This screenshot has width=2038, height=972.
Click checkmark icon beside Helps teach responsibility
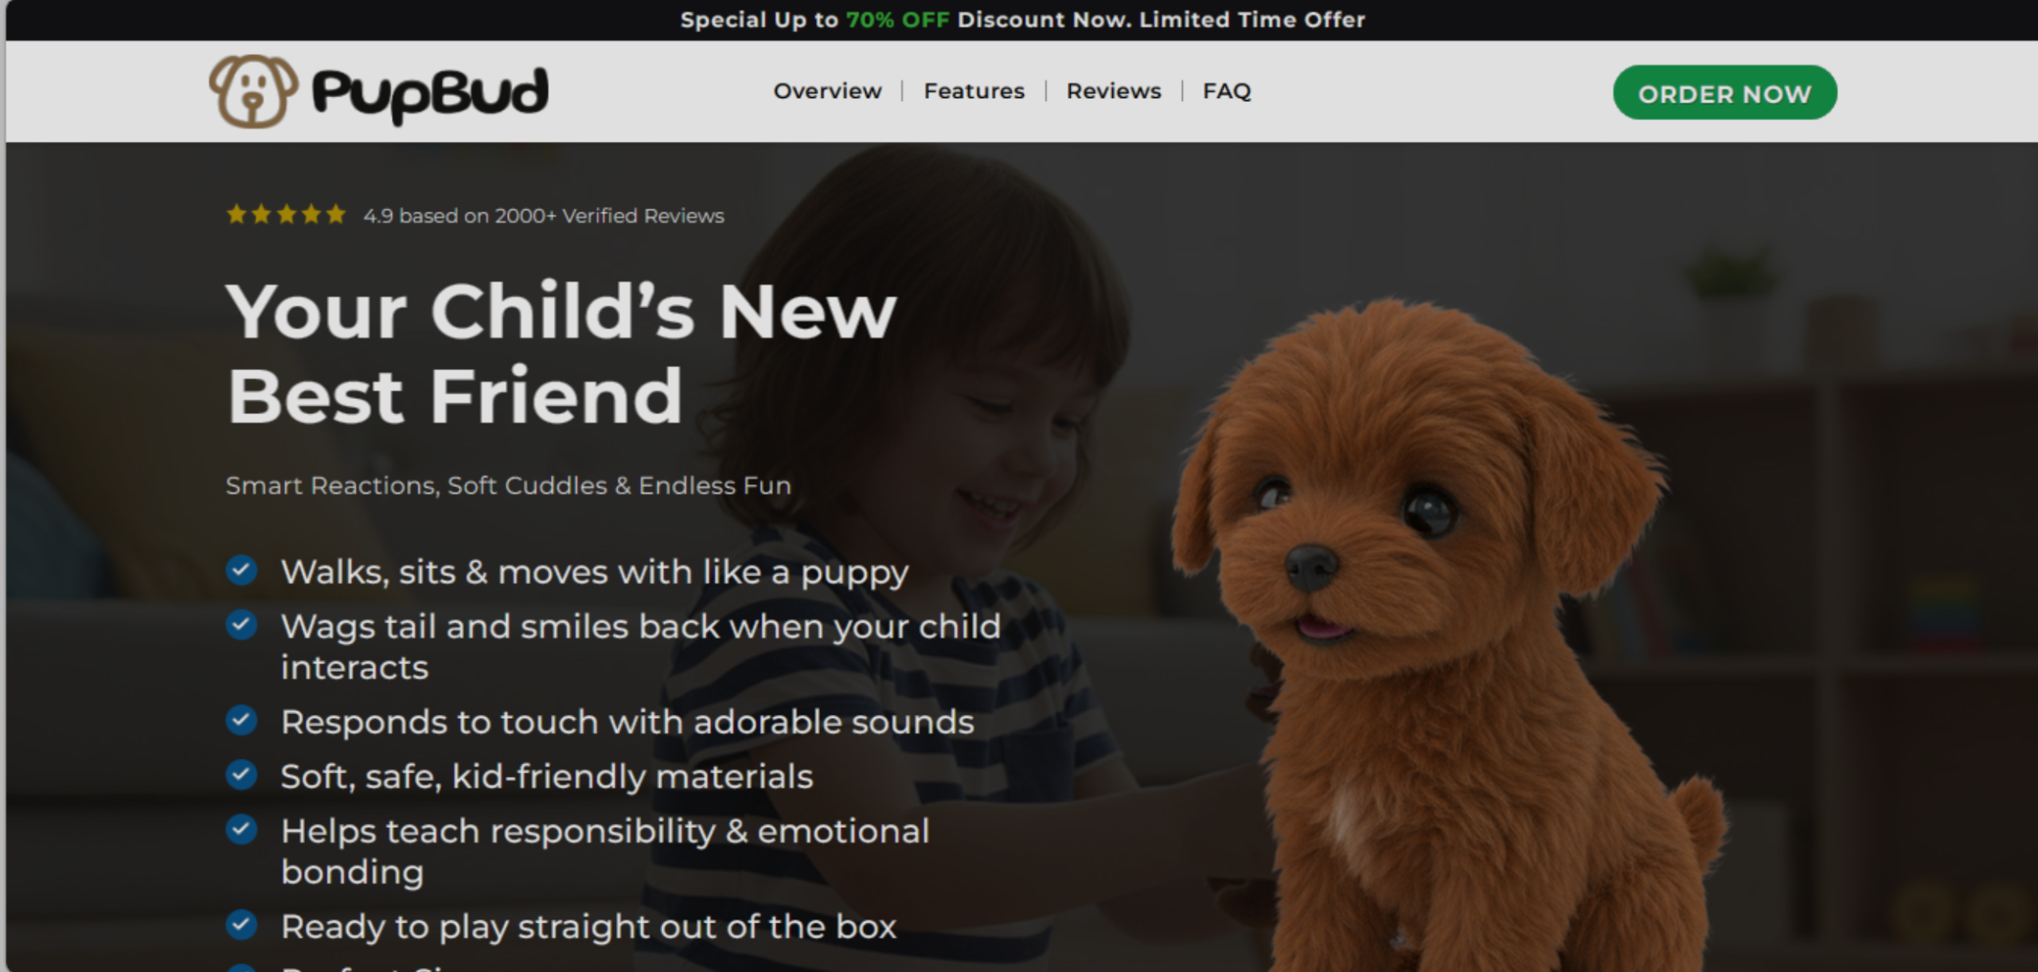(x=241, y=829)
